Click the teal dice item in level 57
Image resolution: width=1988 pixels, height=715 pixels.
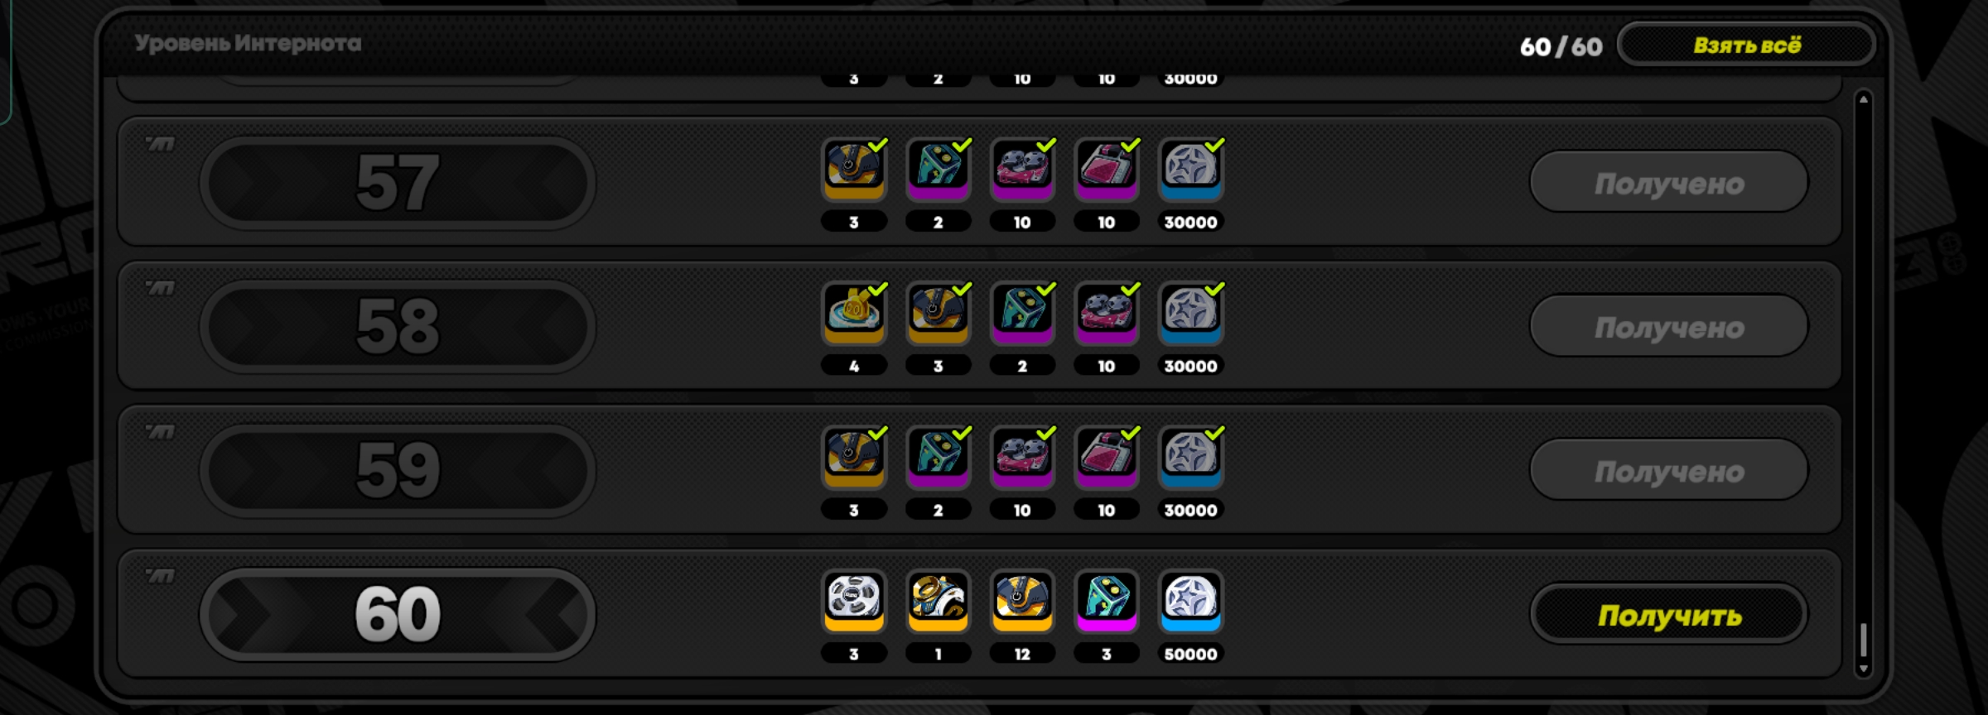(x=938, y=170)
